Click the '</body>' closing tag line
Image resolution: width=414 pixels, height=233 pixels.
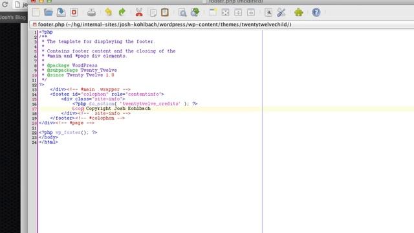[x=49, y=137]
